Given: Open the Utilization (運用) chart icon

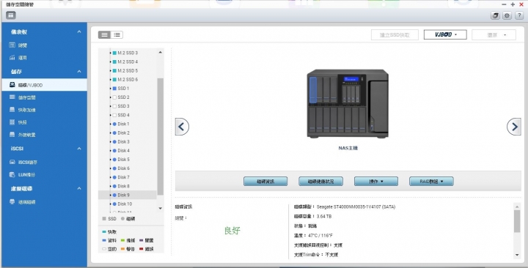Looking at the screenshot, I should (x=12, y=58).
